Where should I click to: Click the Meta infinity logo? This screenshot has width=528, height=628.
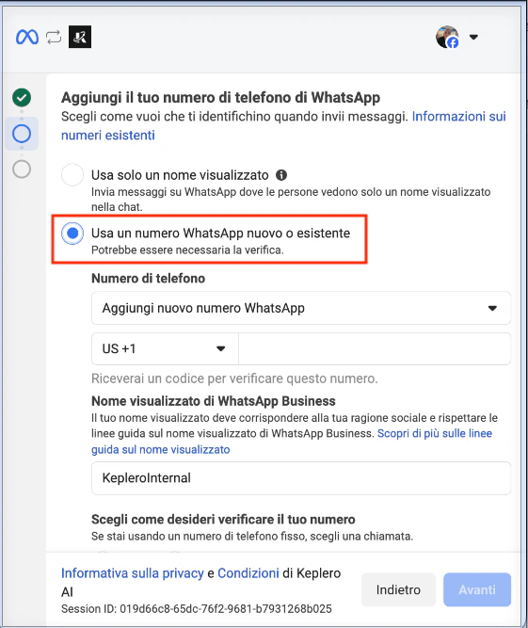pyautogui.click(x=27, y=38)
